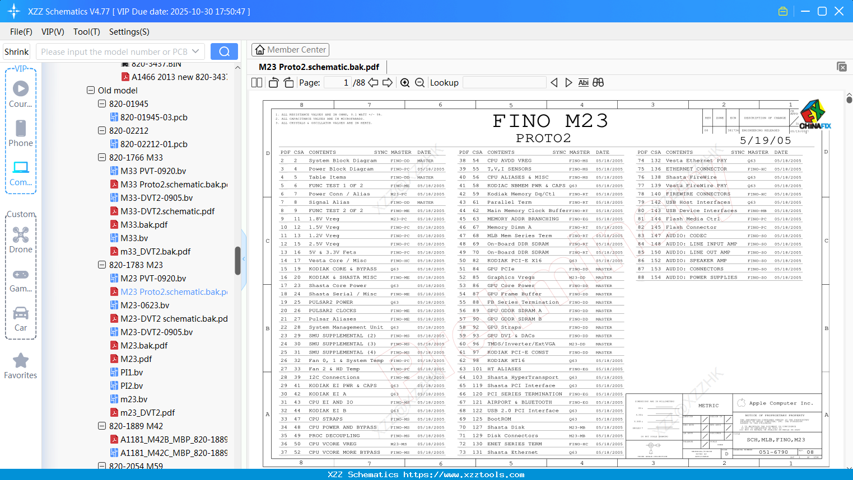Click the tree panel scrollbar thumb
Viewport: 853px width, 480px height.
tap(237, 261)
